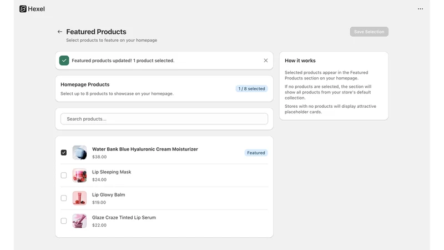Image resolution: width=444 pixels, height=250 pixels.
Task: Uncheck Water Bank Blue Hyaluronic Cream Moisturizer
Action: pyautogui.click(x=64, y=152)
